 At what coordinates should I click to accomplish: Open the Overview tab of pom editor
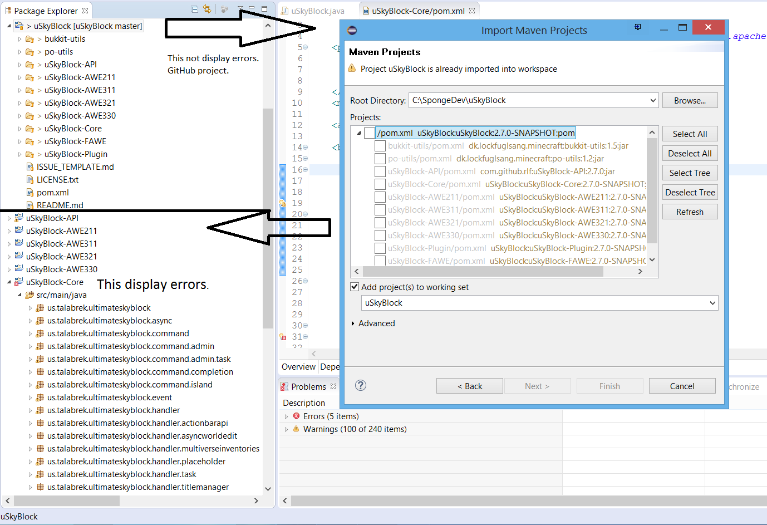click(x=298, y=366)
